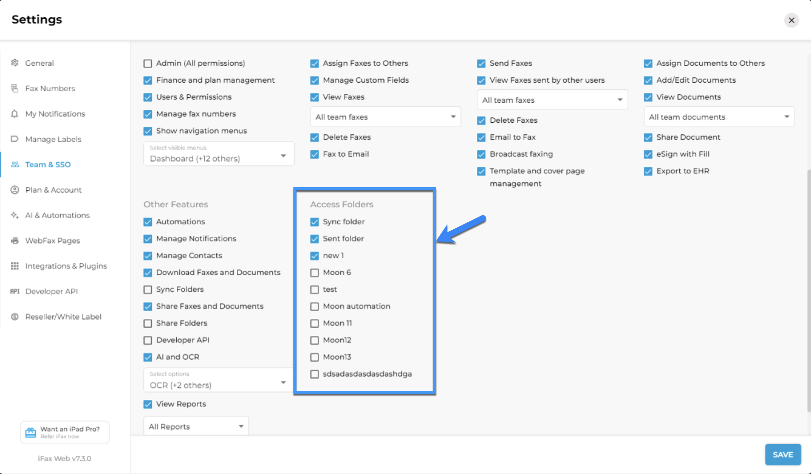Expand All Reports dropdown
The width and height of the screenshot is (811, 474).
click(196, 426)
